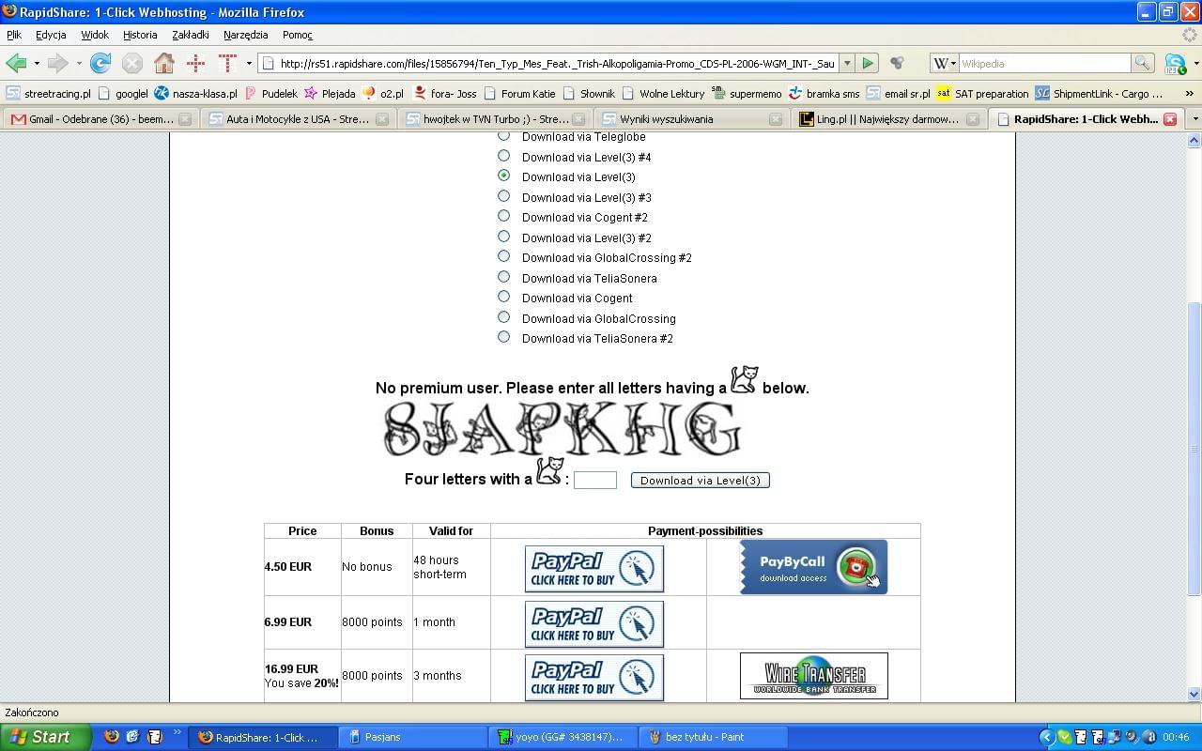Click the red cross toolbar icon
The height and width of the screenshot is (751, 1202).
click(x=195, y=63)
